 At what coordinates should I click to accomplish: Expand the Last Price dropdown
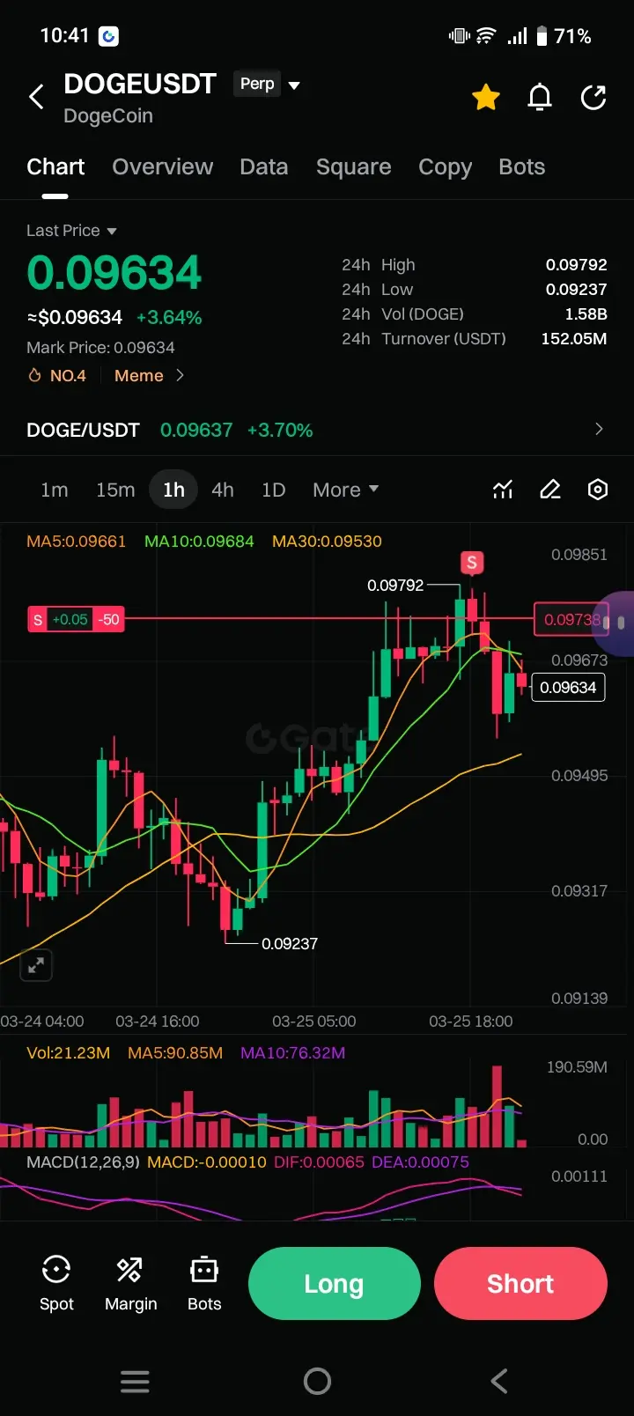(x=71, y=231)
